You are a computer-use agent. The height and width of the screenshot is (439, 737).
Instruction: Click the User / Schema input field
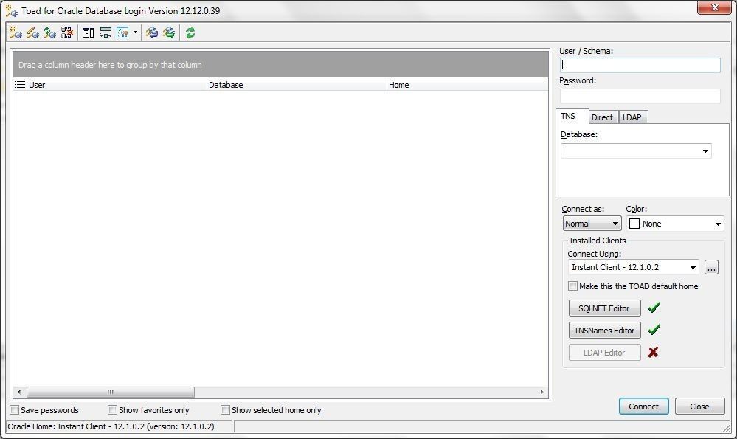click(x=640, y=65)
